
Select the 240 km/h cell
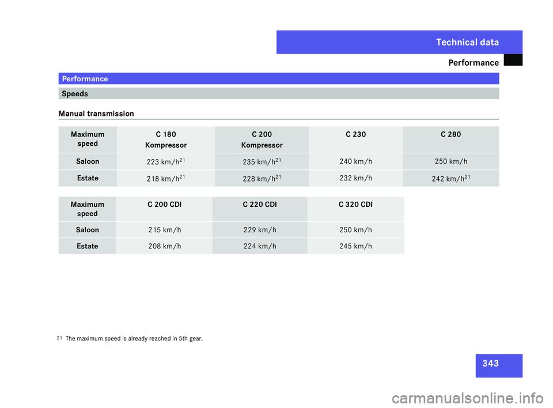[355, 162]
